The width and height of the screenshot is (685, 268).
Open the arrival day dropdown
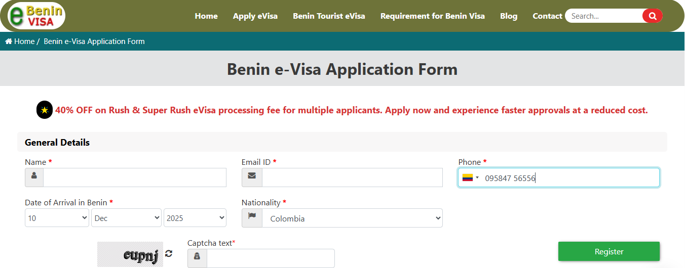(x=57, y=218)
